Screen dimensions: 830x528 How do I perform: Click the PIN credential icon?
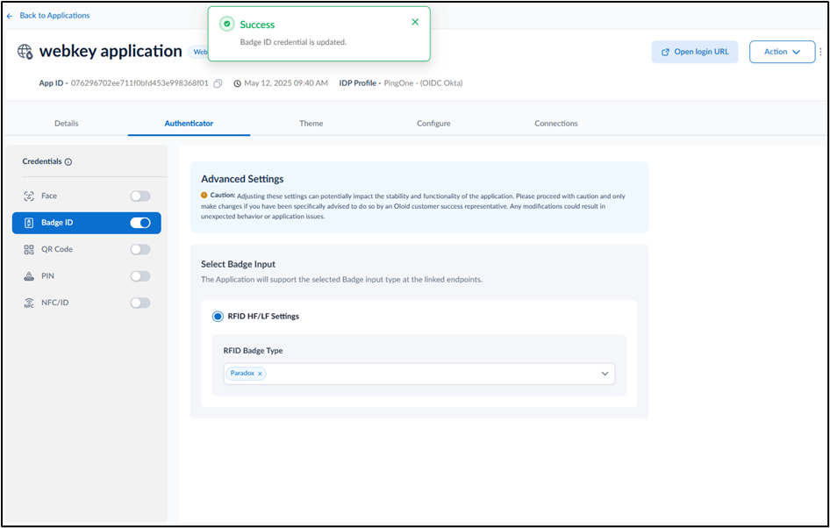click(x=29, y=276)
